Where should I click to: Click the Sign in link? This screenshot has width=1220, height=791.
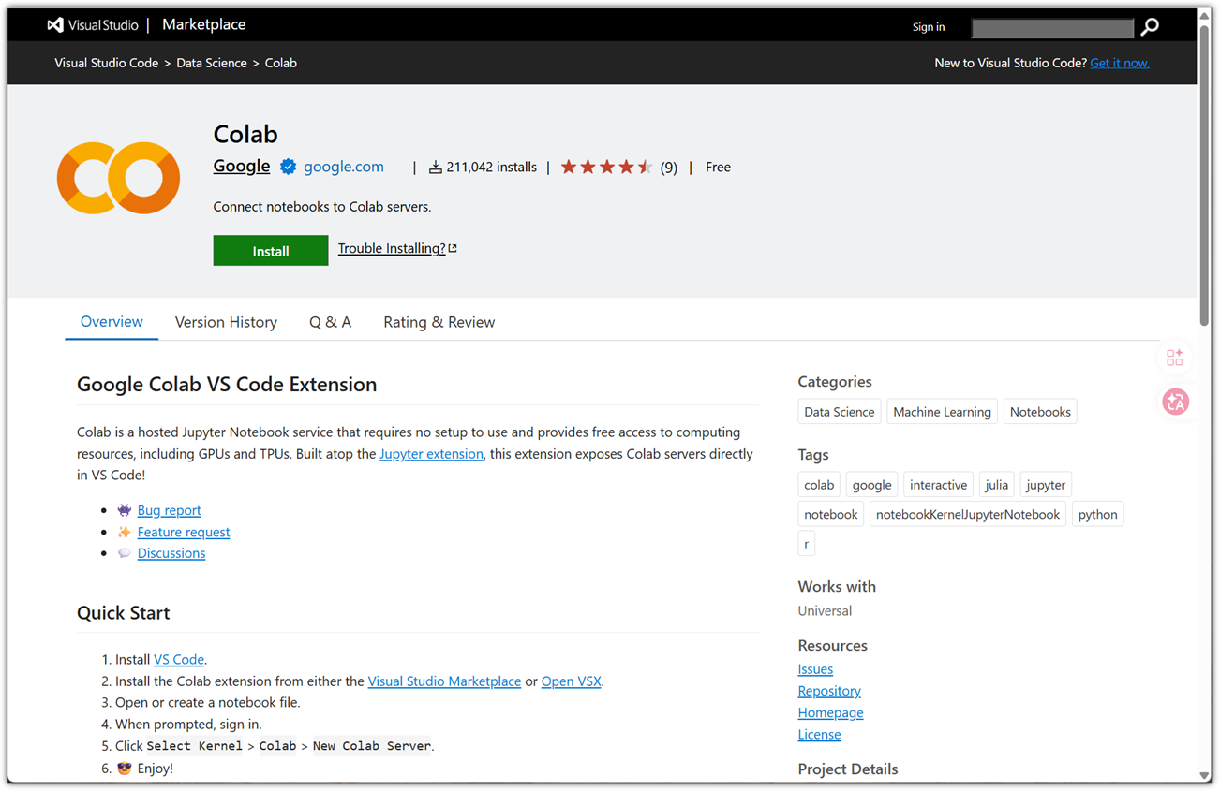(x=929, y=27)
